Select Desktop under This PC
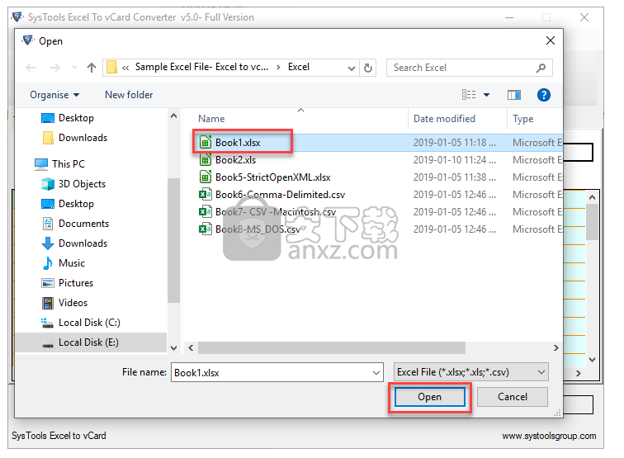This screenshot has height=458, width=624. tap(68, 204)
